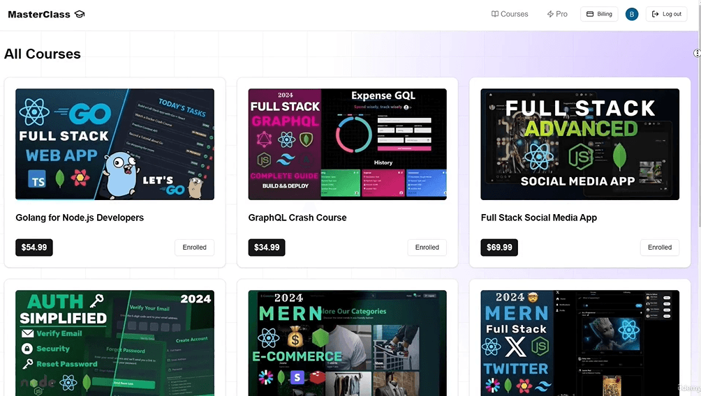Screen dimensions: 701x396
Task: Click the MasterClass graduation cap logo icon
Action: click(80, 14)
